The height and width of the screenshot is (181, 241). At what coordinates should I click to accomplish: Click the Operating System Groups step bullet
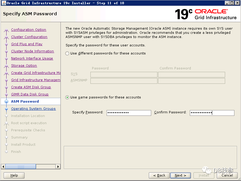point(7,109)
